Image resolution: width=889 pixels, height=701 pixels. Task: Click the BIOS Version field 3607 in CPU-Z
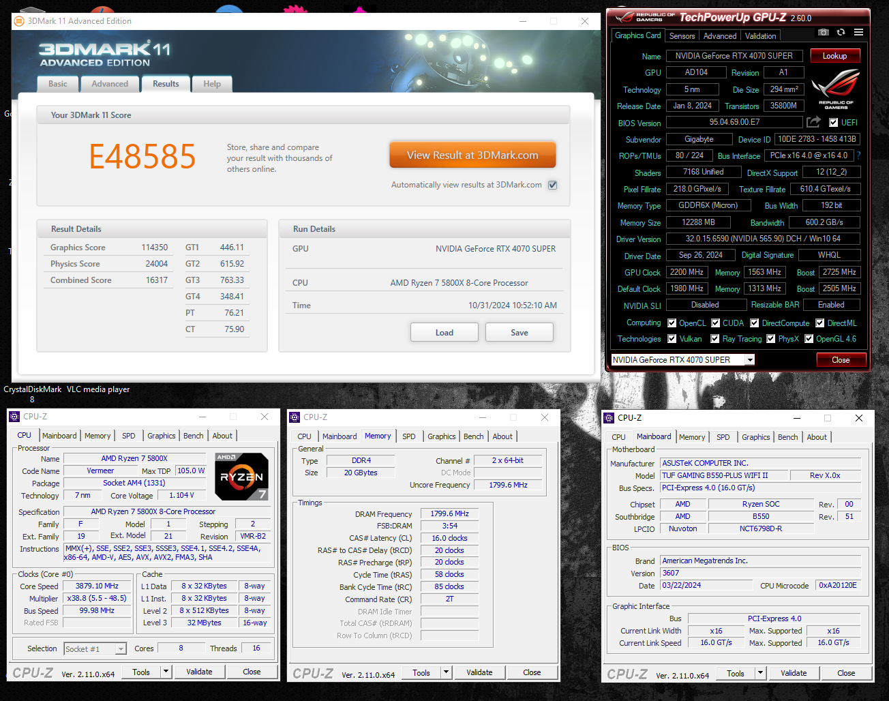pos(760,573)
